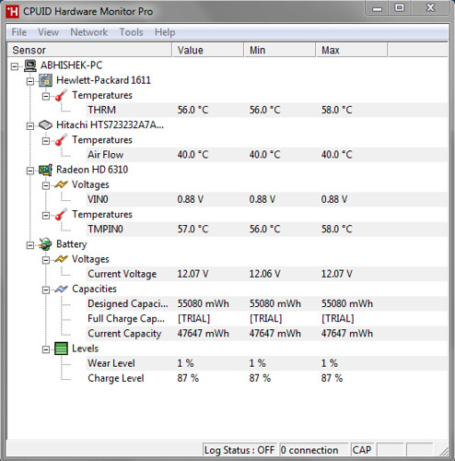455x461 pixels.
Task: Click the Hitachi hard drive icon
Action: [x=45, y=125]
